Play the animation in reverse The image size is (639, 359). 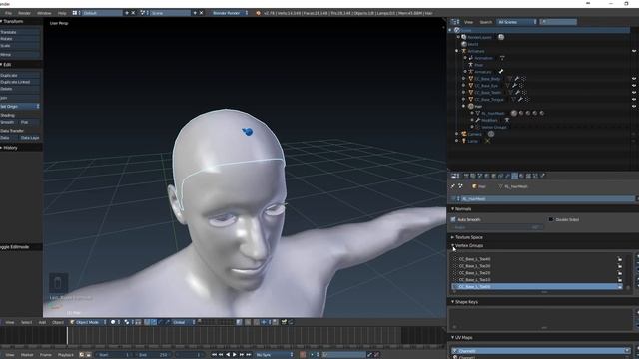[228, 355]
